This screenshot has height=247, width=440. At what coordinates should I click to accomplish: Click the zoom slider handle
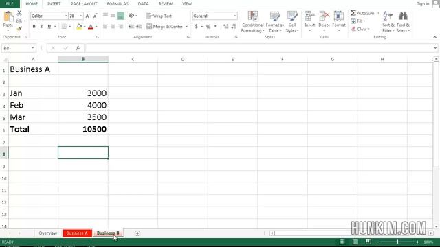coord(397,242)
